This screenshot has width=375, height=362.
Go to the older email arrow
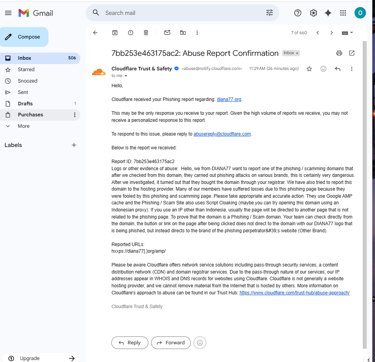[331, 33]
